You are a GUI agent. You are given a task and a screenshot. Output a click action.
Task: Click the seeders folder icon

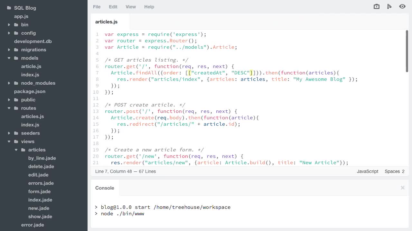click(x=16, y=133)
